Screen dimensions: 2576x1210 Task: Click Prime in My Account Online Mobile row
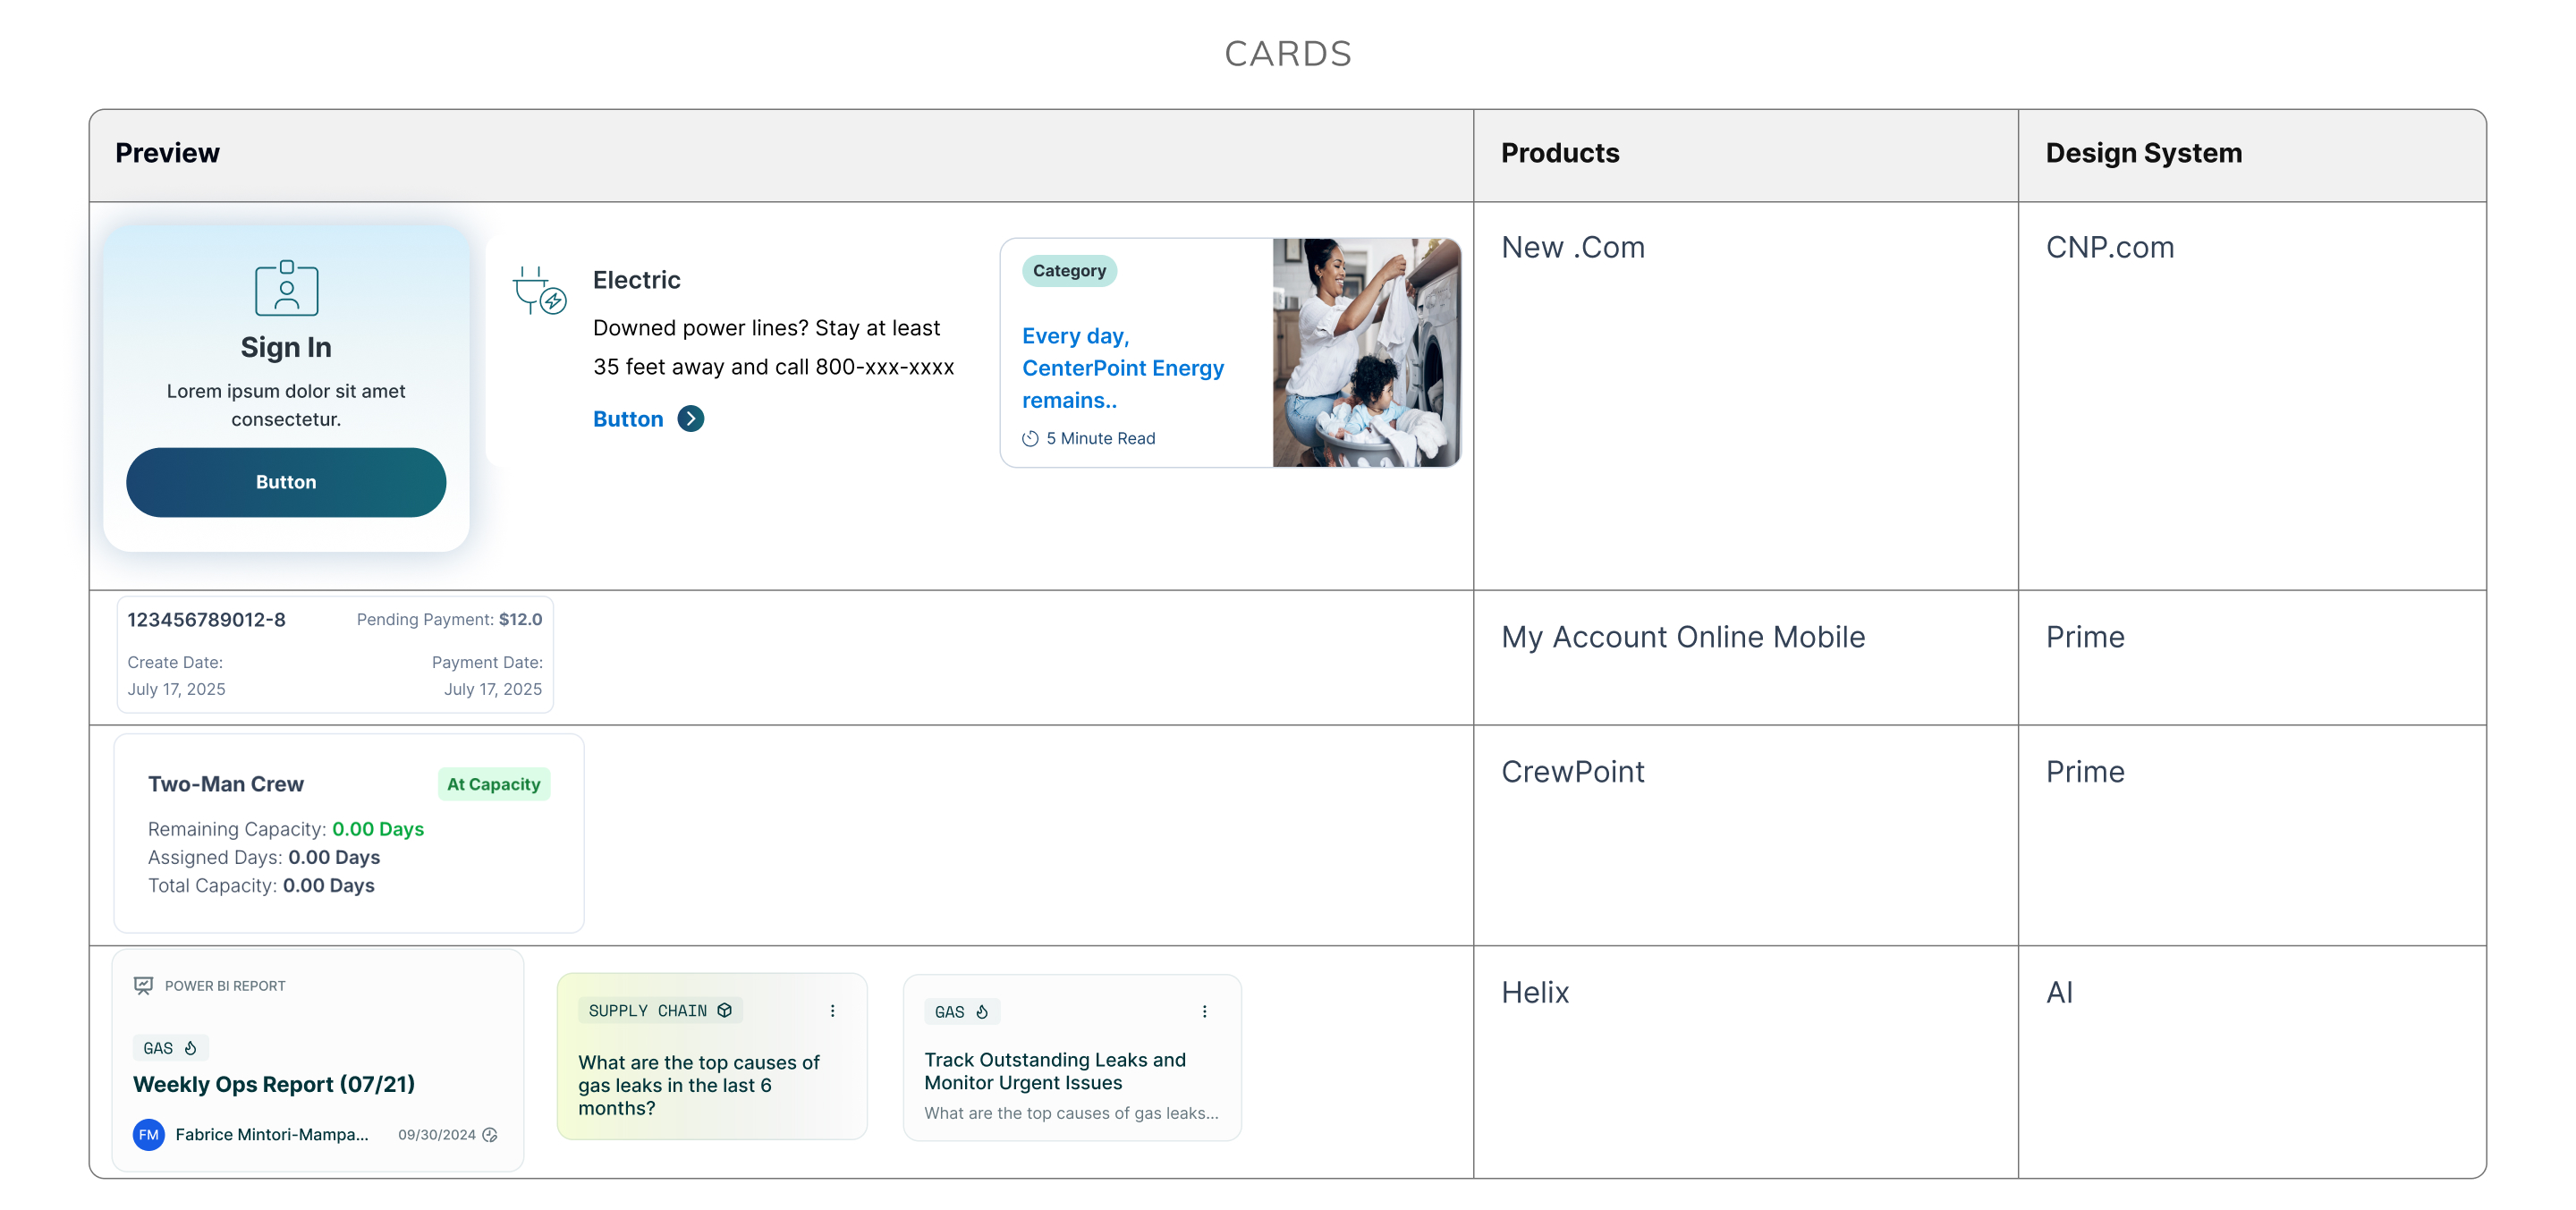pyautogui.click(x=2085, y=637)
